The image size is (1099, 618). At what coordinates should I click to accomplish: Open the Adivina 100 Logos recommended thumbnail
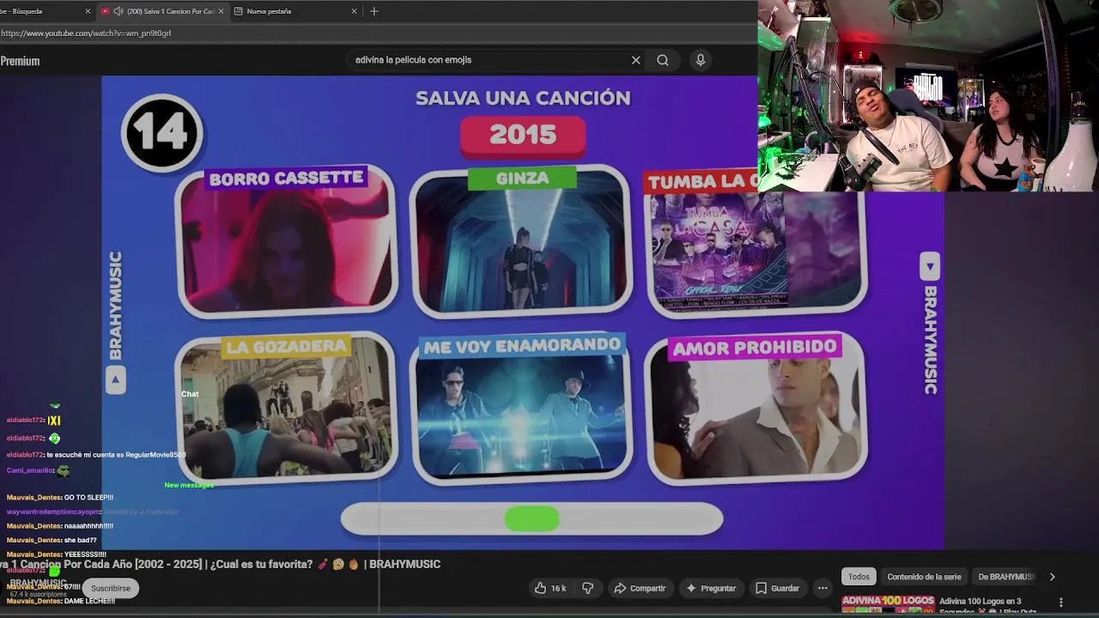[x=888, y=604]
